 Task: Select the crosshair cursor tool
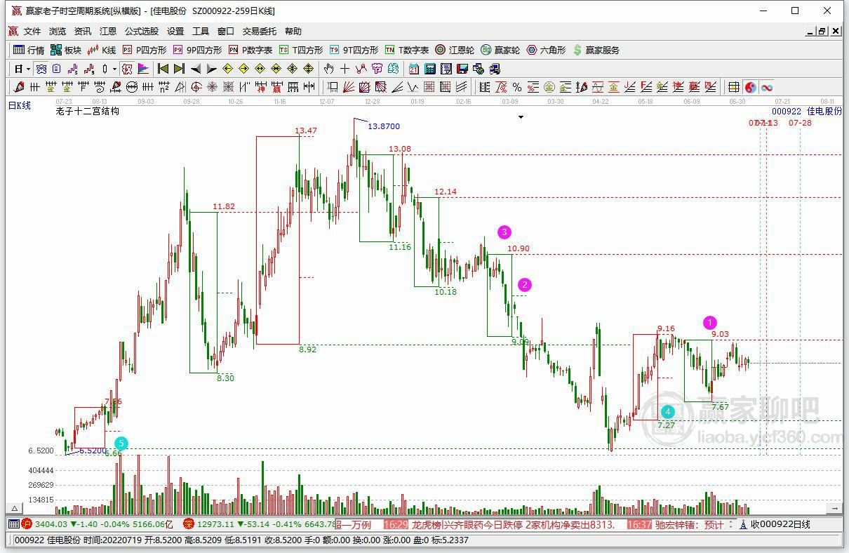345,69
